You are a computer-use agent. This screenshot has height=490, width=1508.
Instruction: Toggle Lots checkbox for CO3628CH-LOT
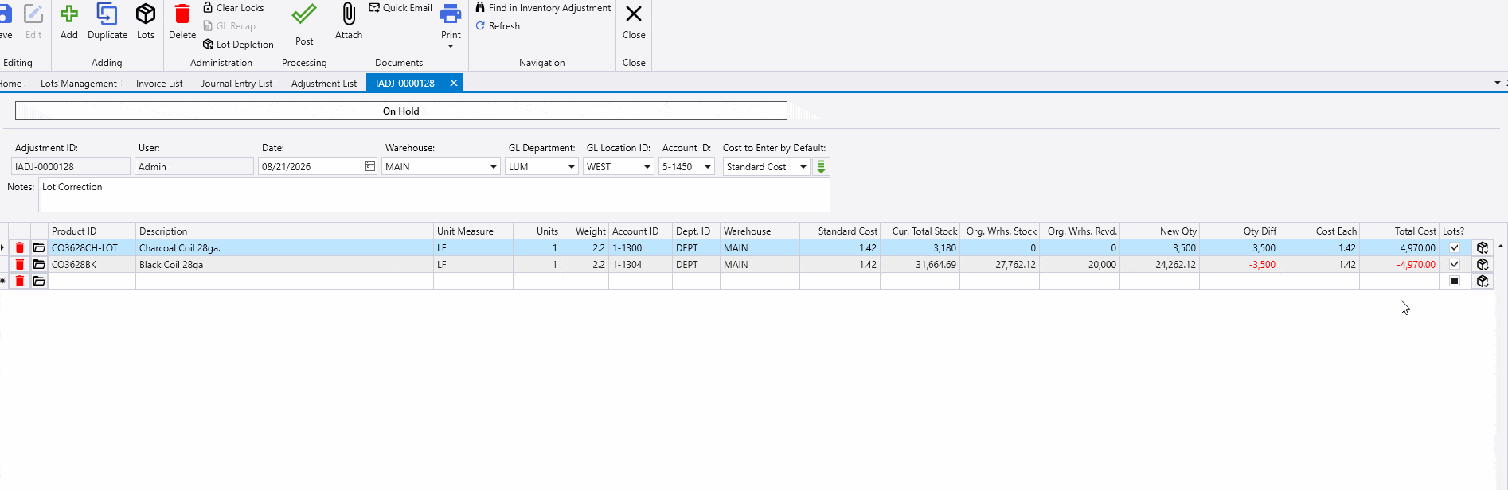pyautogui.click(x=1455, y=248)
